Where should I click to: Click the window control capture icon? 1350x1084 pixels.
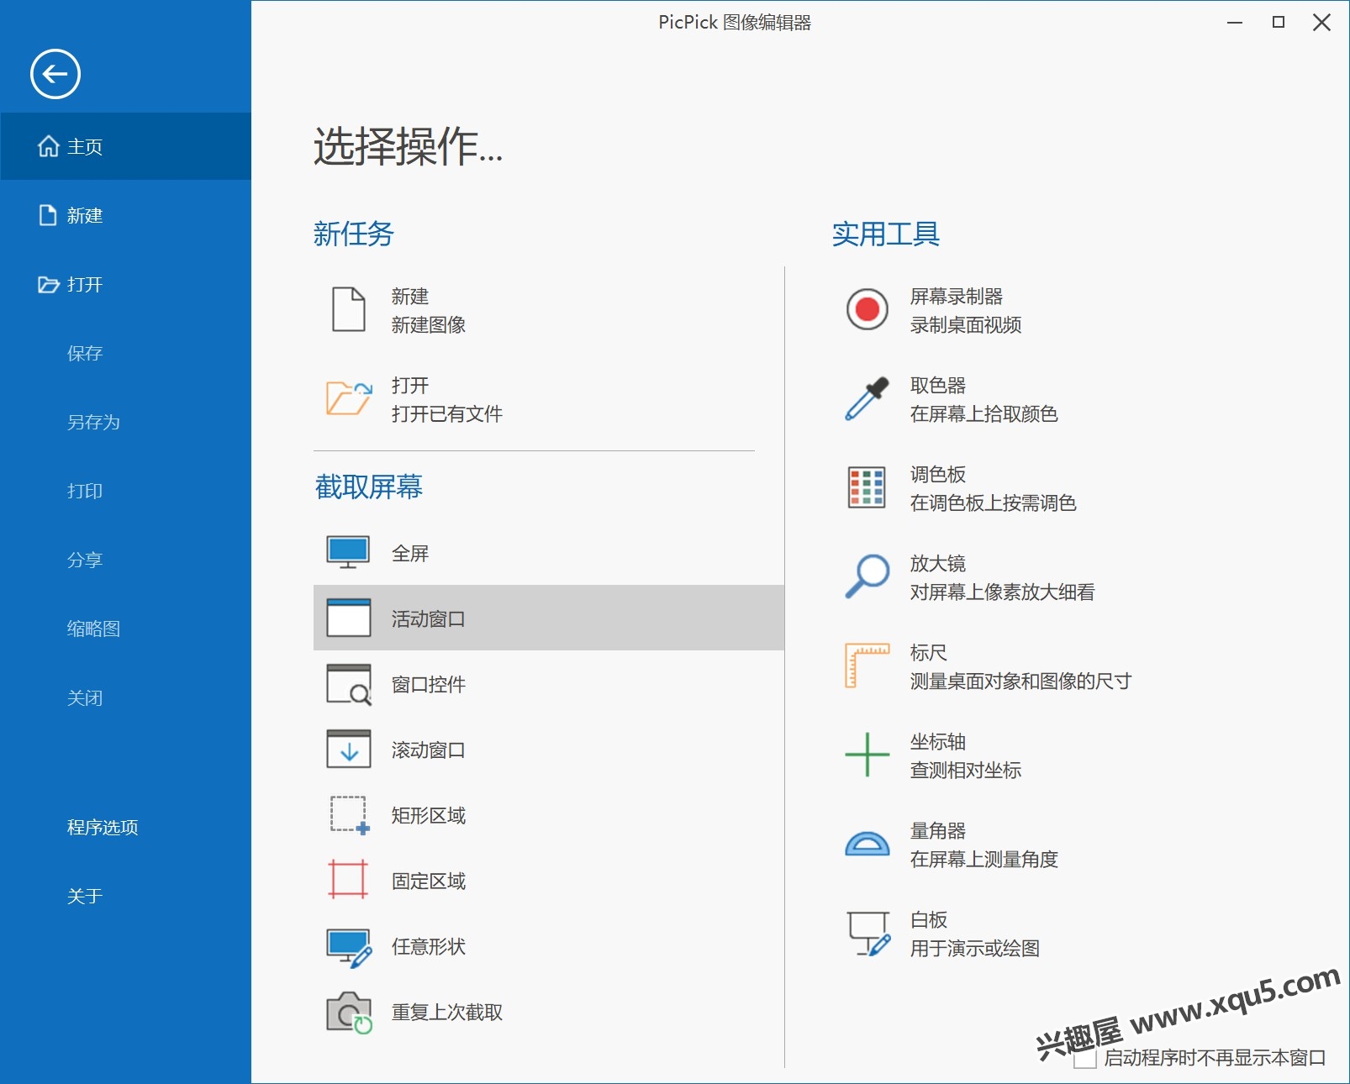[348, 684]
